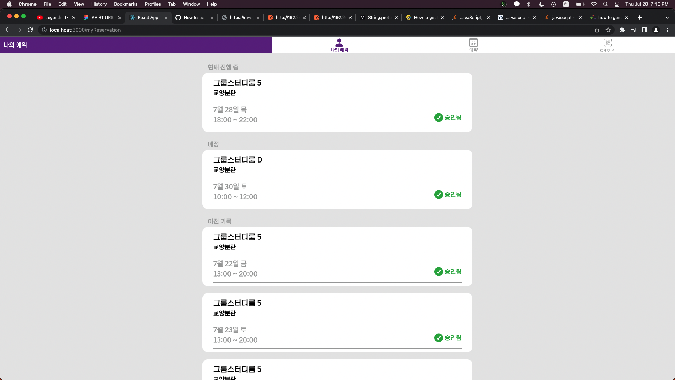The image size is (675, 380).
Task: Open the global media controls dropdown
Action: coord(633,30)
